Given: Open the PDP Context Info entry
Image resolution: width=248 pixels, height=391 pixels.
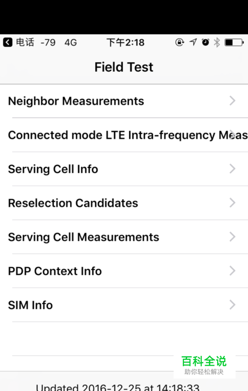Looking at the screenshot, I should [x=124, y=271].
